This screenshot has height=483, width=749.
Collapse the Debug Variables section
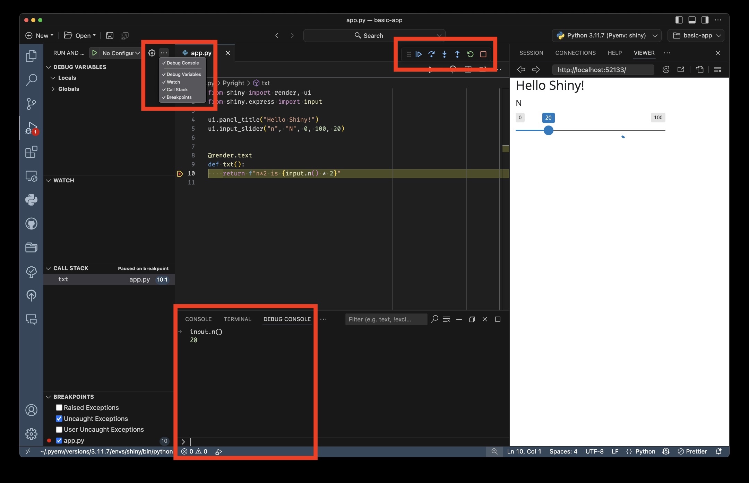(49, 67)
